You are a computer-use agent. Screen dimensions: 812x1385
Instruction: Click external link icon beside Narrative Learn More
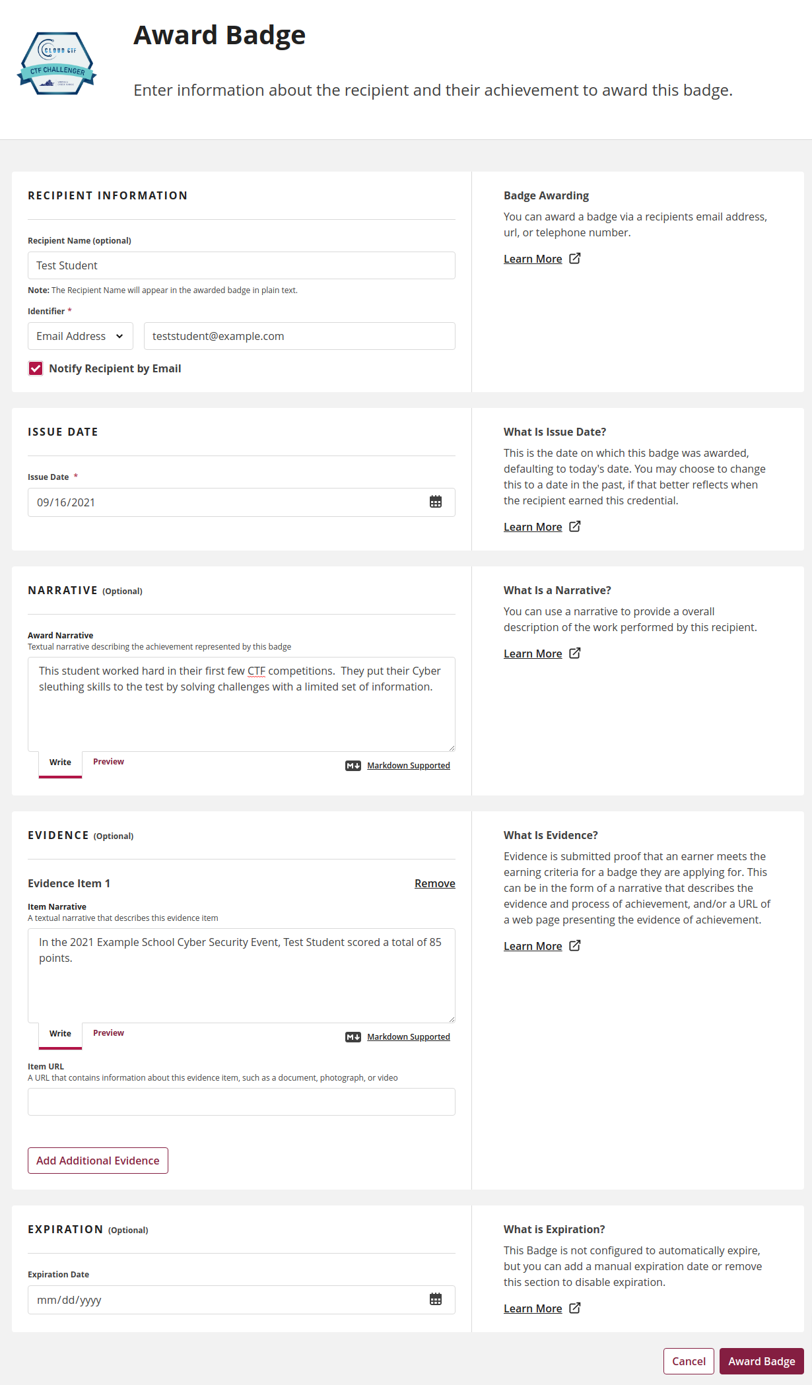pyautogui.click(x=575, y=653)
